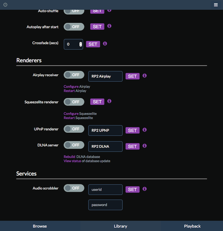
Task: Enable the Squeezelite renderer switch
Action: (x=74, y=102)
